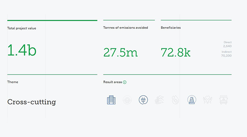Click the 1.4b total project value
Viewport: 247px width, 137px height.
coord(22,50)
